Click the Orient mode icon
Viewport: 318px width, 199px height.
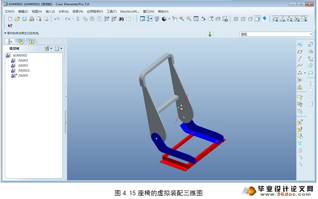pos(157,19)
